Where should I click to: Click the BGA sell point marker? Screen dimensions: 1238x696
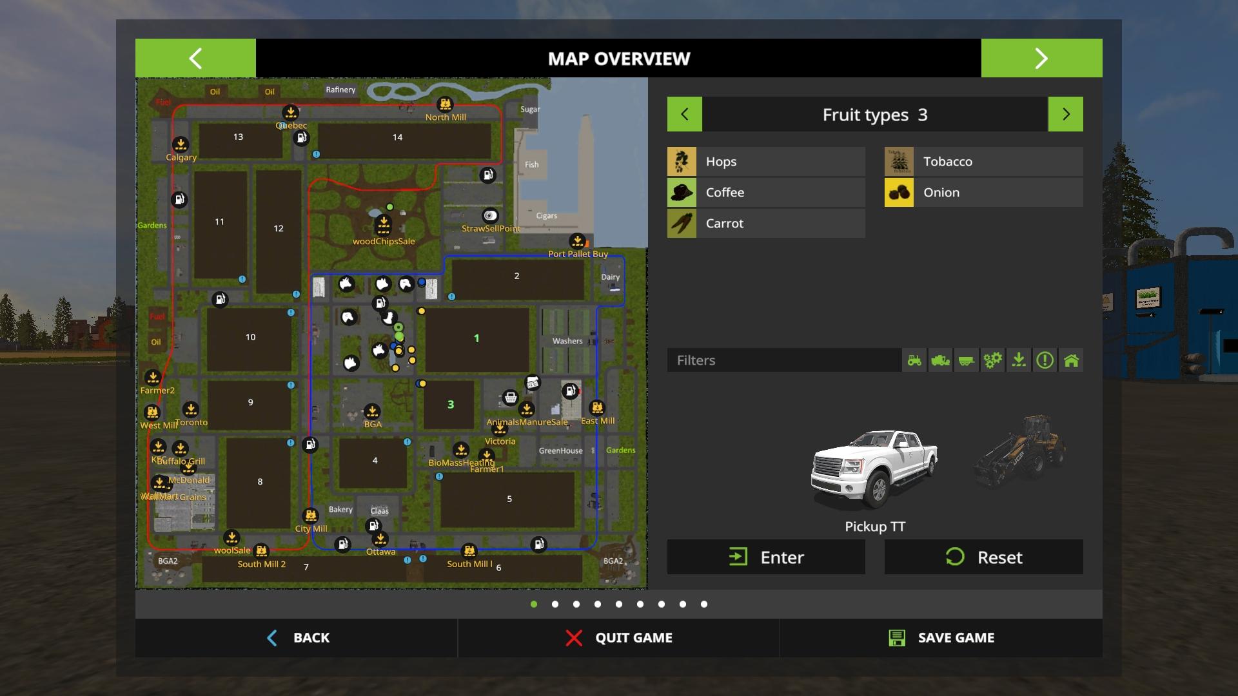coord(372,411)
